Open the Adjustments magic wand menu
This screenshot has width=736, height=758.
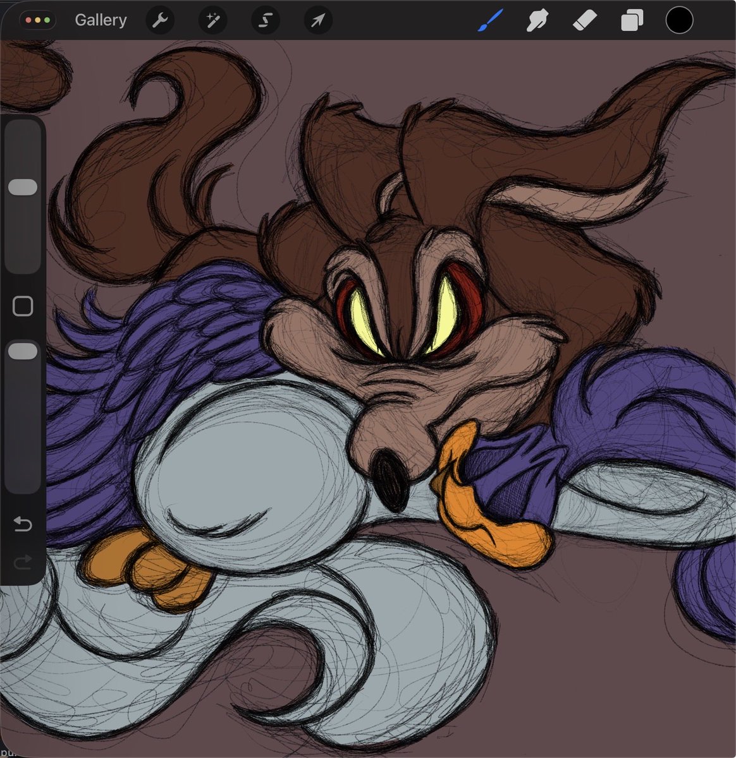click(213, 21)
